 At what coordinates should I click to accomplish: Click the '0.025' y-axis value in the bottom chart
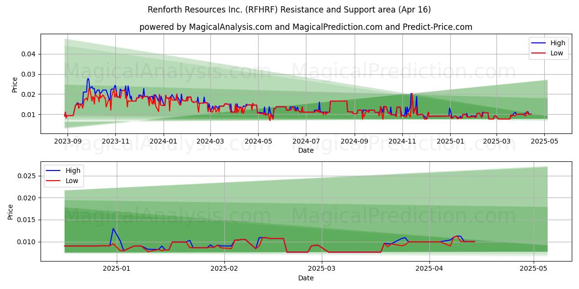tap(27, 176)
